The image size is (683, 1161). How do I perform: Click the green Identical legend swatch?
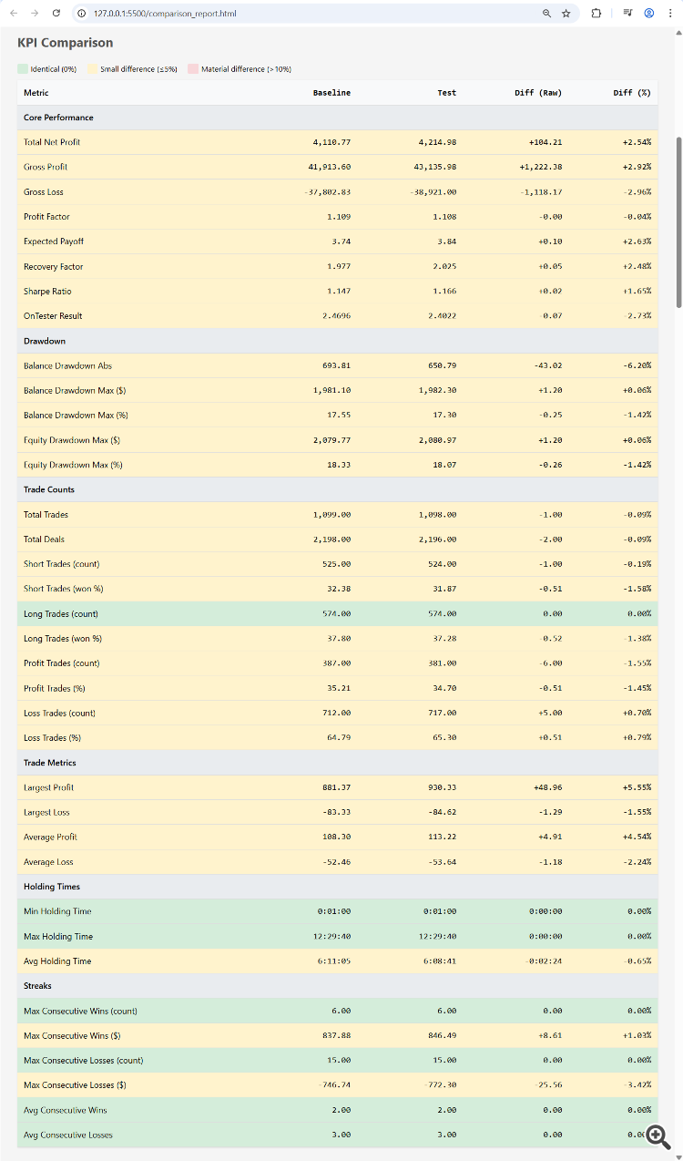click(x=23, y=69)
